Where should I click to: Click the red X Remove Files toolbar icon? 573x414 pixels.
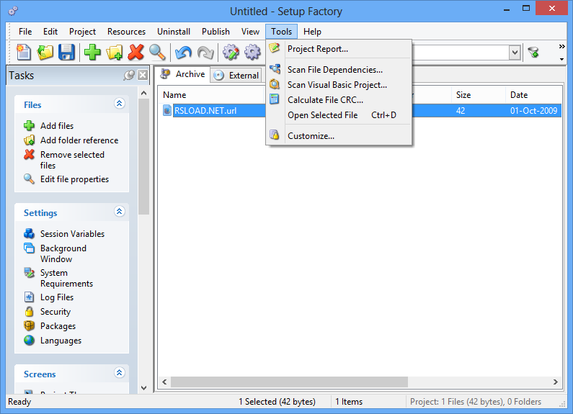pyautogui.click(x=136, y=53)
